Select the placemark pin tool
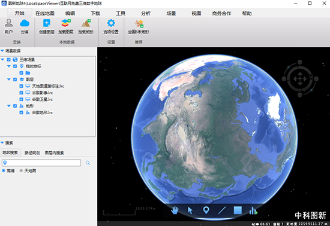Viewport: 330px width, 226px height. pyautogui.click(x=206, y=210)
